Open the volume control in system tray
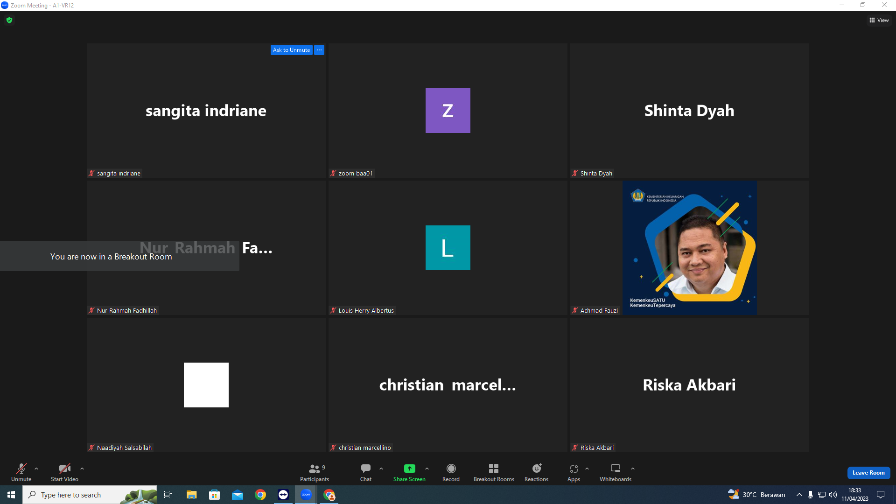The height and width of the screenshot is (504, 896). click(833, 495)
